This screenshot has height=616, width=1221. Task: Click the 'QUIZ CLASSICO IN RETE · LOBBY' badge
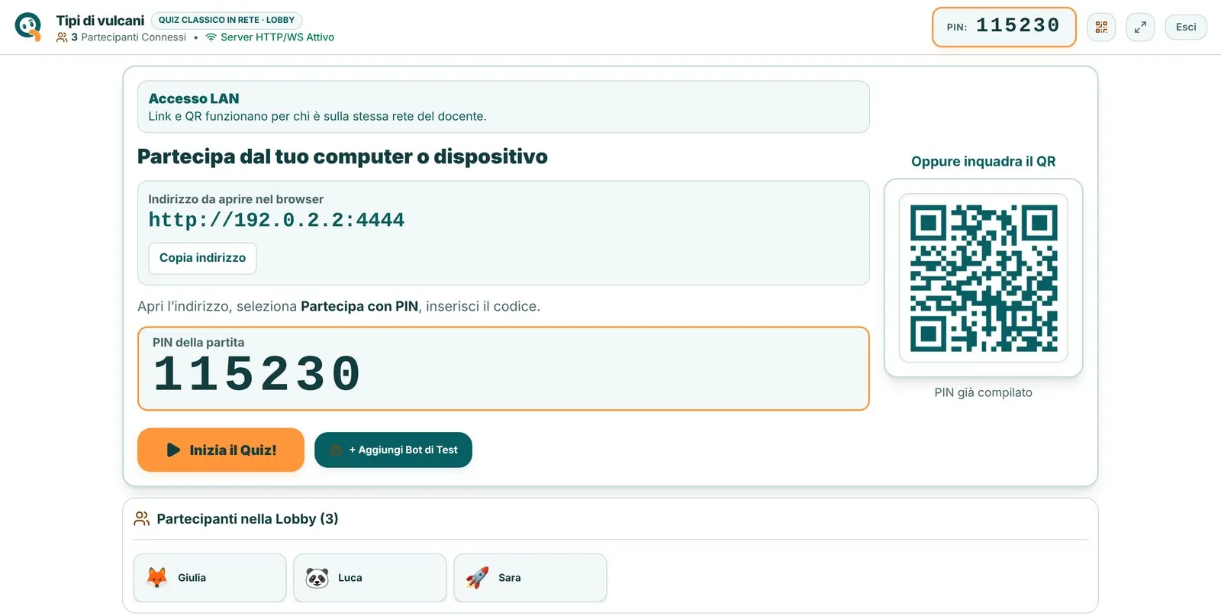(x=227, y=21)
